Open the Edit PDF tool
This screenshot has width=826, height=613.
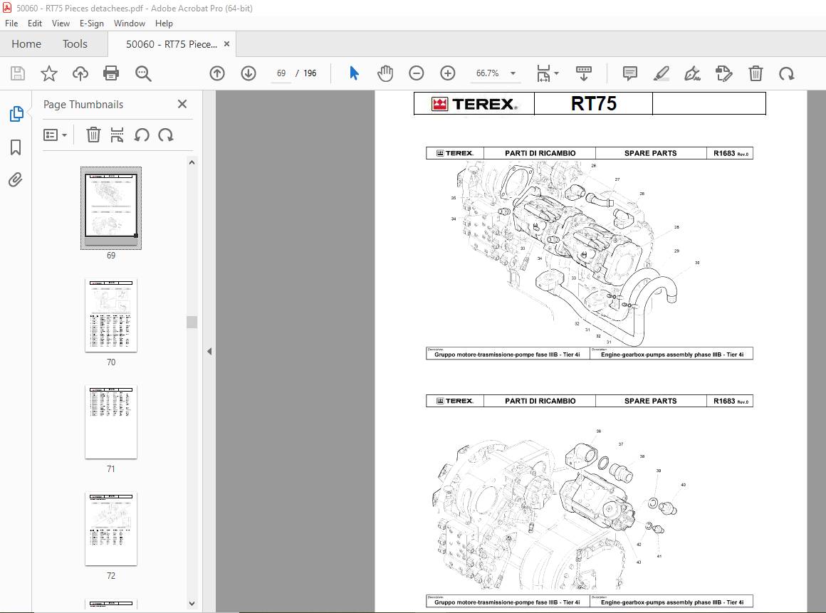click(x=723, y=73)
